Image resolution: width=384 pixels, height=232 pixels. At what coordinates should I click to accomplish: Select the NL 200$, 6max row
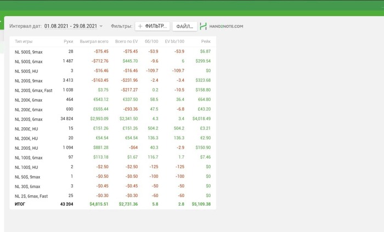coord(112,119)
